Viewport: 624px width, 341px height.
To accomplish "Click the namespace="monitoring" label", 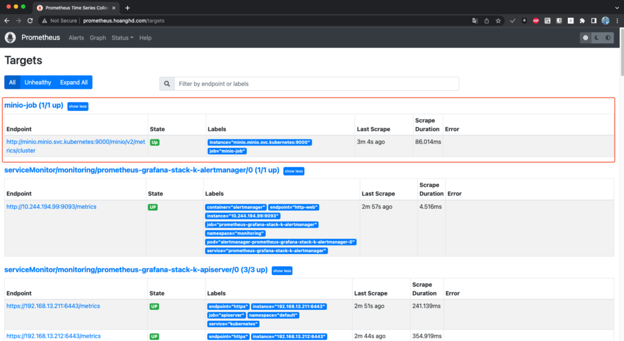I will [x=235, y=233].
